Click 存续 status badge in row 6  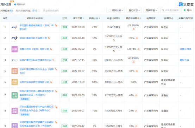pyautogui.click(x=65, y=82)
